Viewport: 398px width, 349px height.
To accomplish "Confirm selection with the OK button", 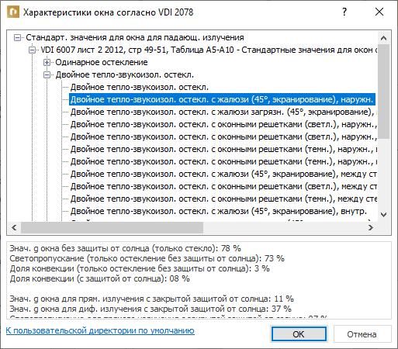I will pyautogui.click(x=299, y=334).
